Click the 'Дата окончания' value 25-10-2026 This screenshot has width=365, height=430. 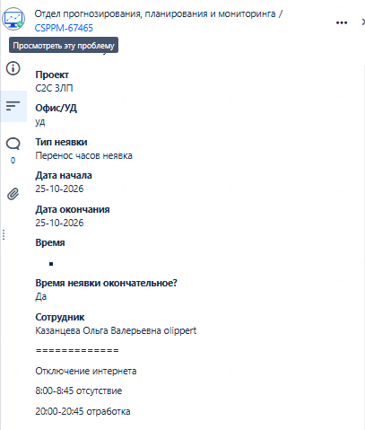[59, 223]
